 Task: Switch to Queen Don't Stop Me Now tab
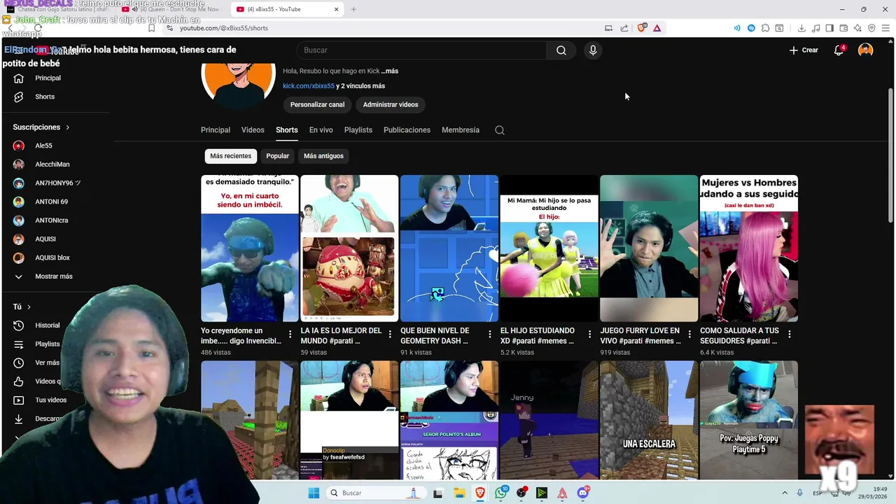coord(171,9)
